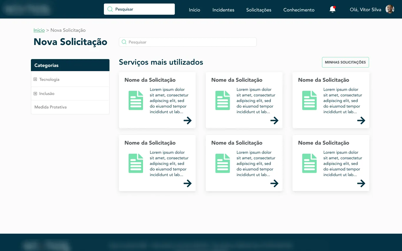402x251 pixels.
Task: Expand the Inclusão category plus icon
Action: click(x=35, y=93)
